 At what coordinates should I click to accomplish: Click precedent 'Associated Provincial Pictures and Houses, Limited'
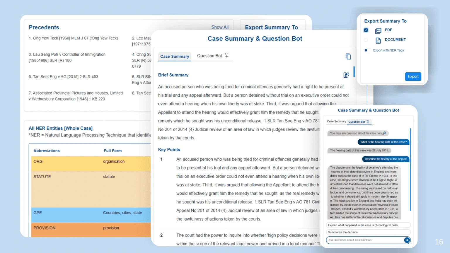(x=76, y=96)
